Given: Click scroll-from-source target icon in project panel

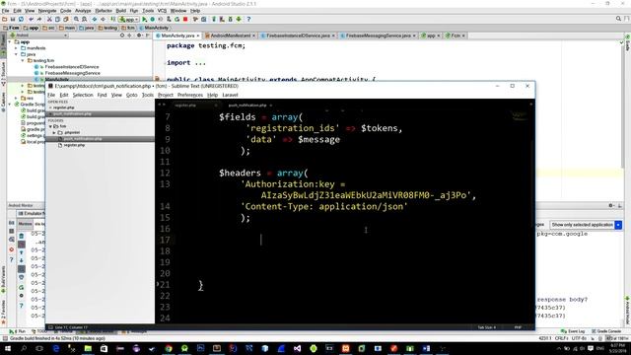Looking at the screenshot, I should point(122,35).
